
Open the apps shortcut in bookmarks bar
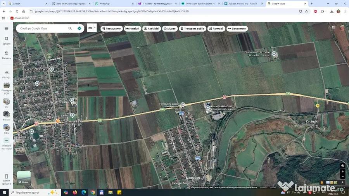[3, 18]
